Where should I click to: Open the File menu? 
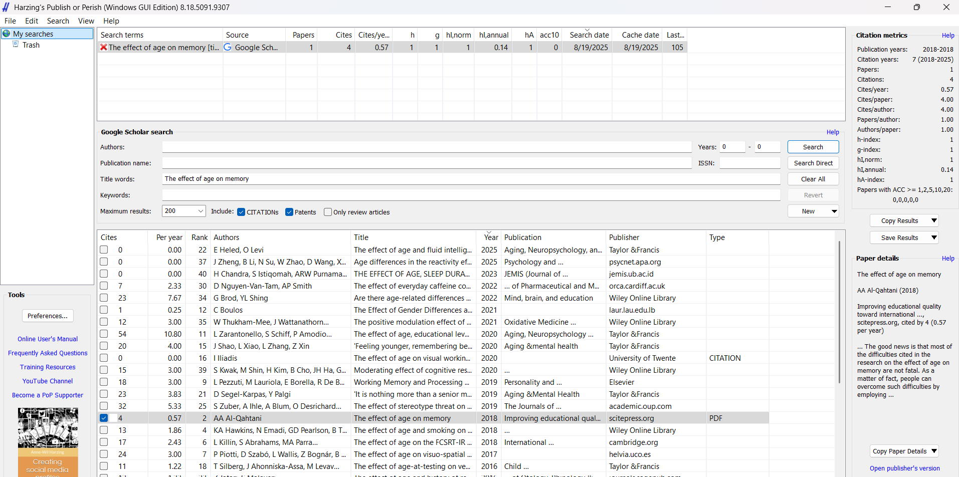point(10,21)
